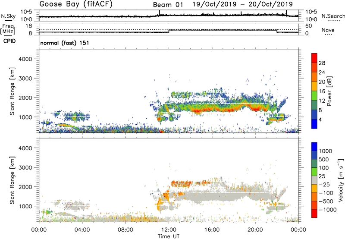This screenshot has height=239, width=345.
Task: Click the normal (fast) 151 text
Action: pyautogui.click(x=65, y=43)
